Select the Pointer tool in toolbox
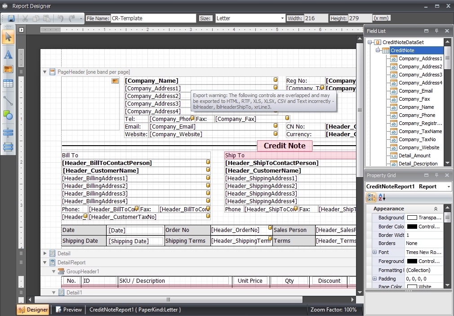 (x=8, y=37)
